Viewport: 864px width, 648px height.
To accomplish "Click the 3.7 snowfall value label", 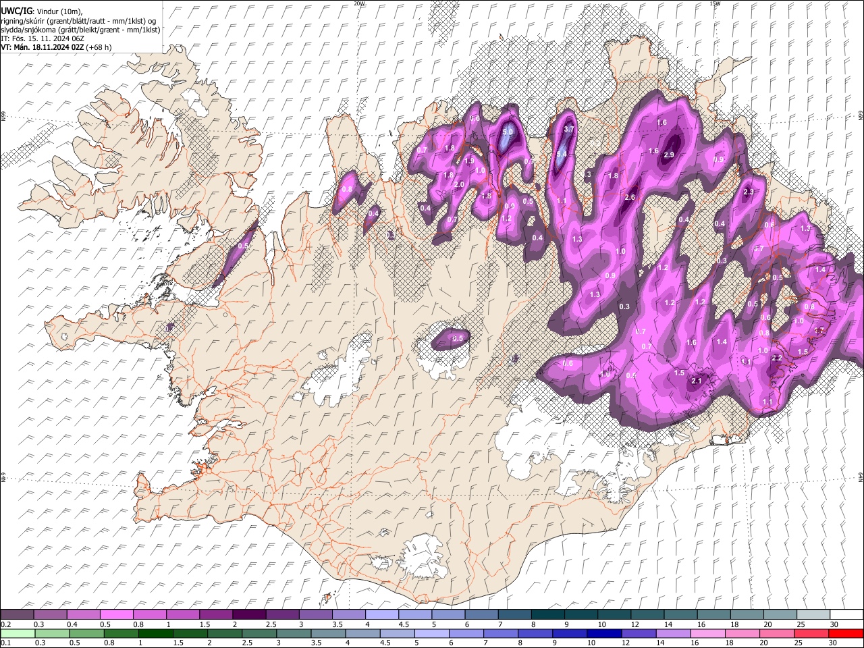I will 569,129.
